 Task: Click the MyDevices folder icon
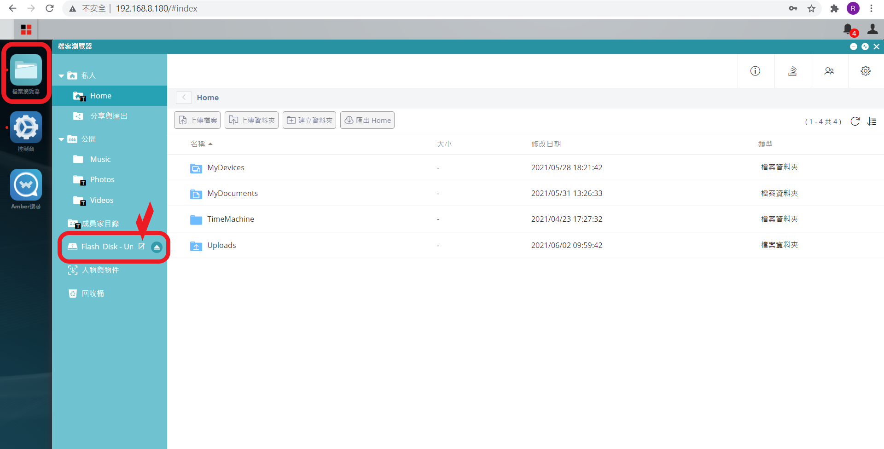click(x=196, y=168)
